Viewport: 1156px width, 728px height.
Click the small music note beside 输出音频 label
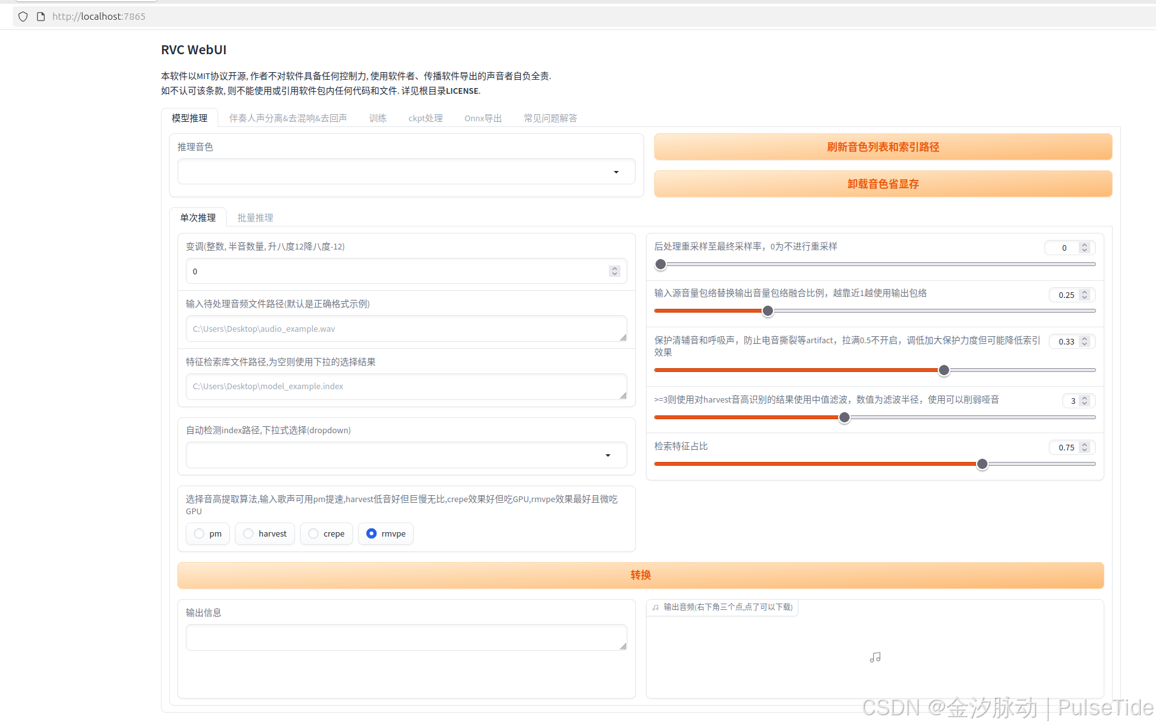pos(656,607)
